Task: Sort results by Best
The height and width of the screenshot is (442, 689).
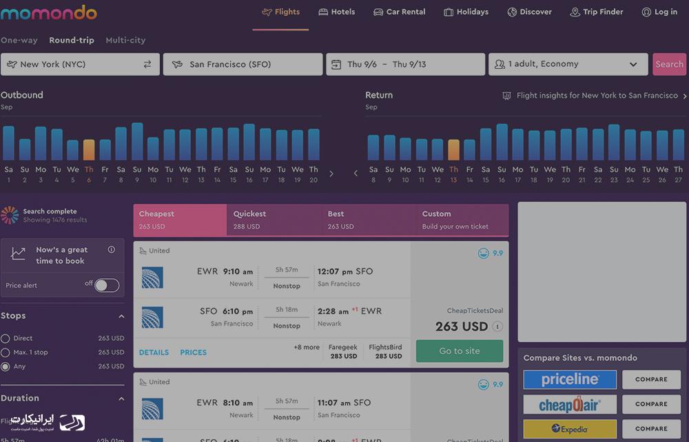Action: (x=368, y=220)
